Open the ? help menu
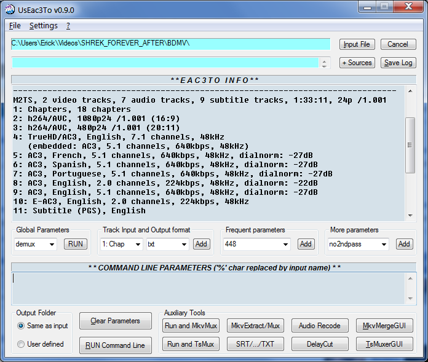Screen dimensions: 428x362 coord(68,26)
